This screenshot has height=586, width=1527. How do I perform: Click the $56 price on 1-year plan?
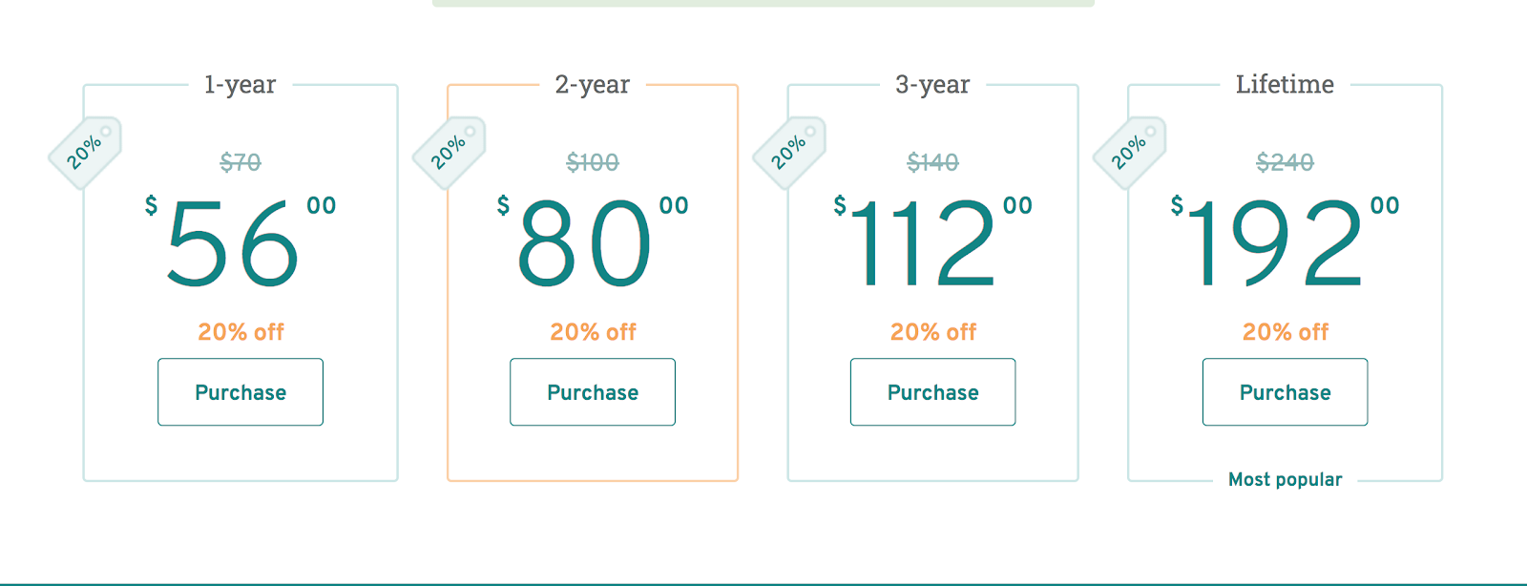[234, 243]
